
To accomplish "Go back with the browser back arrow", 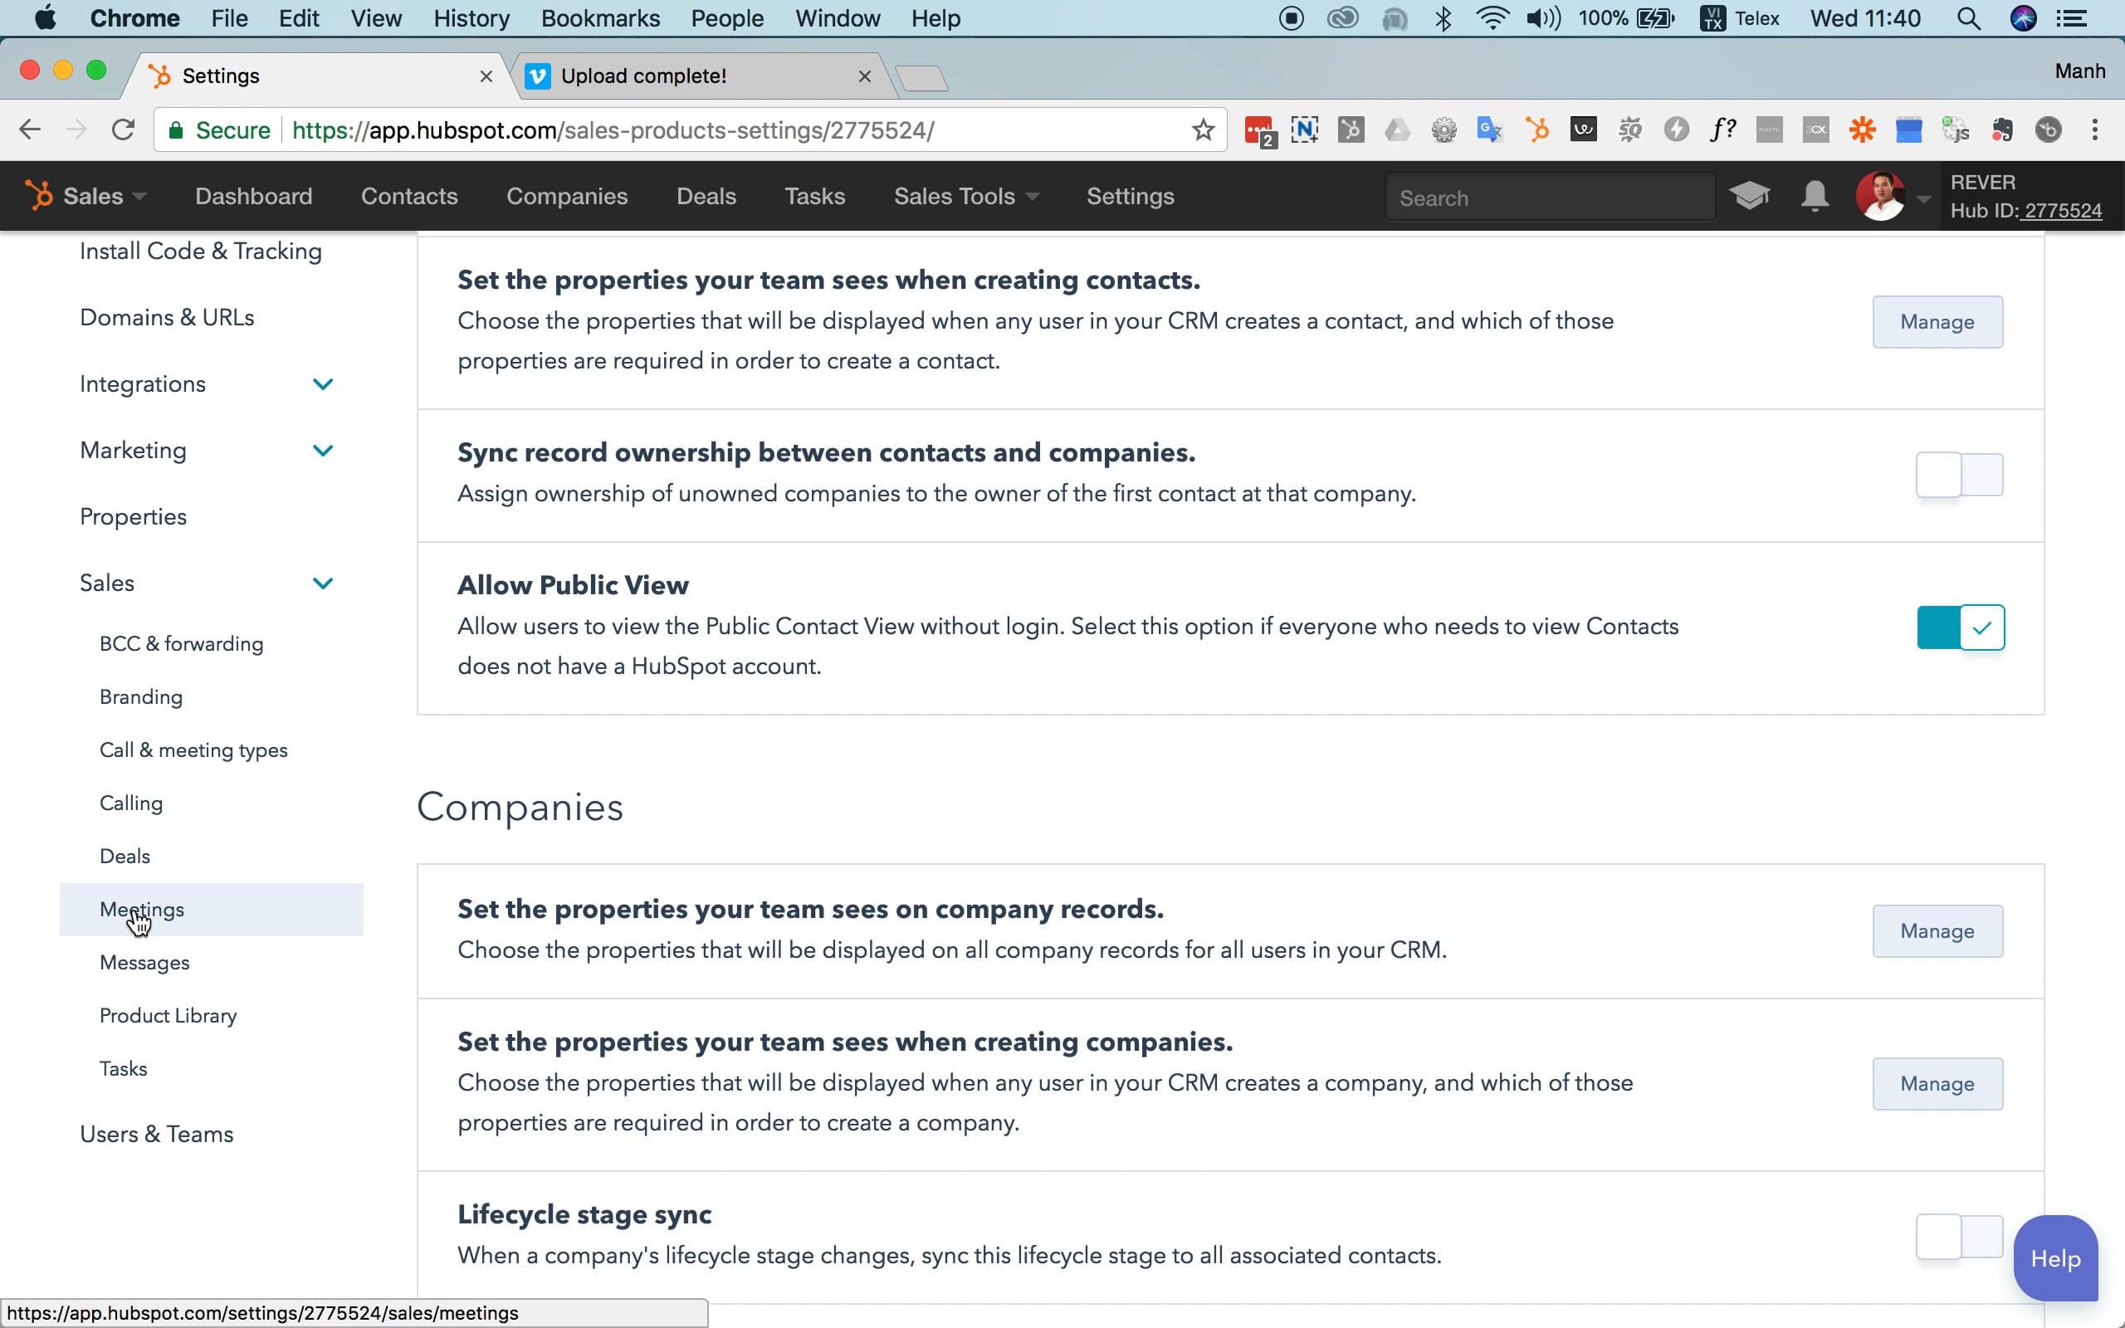I will 30,130.
